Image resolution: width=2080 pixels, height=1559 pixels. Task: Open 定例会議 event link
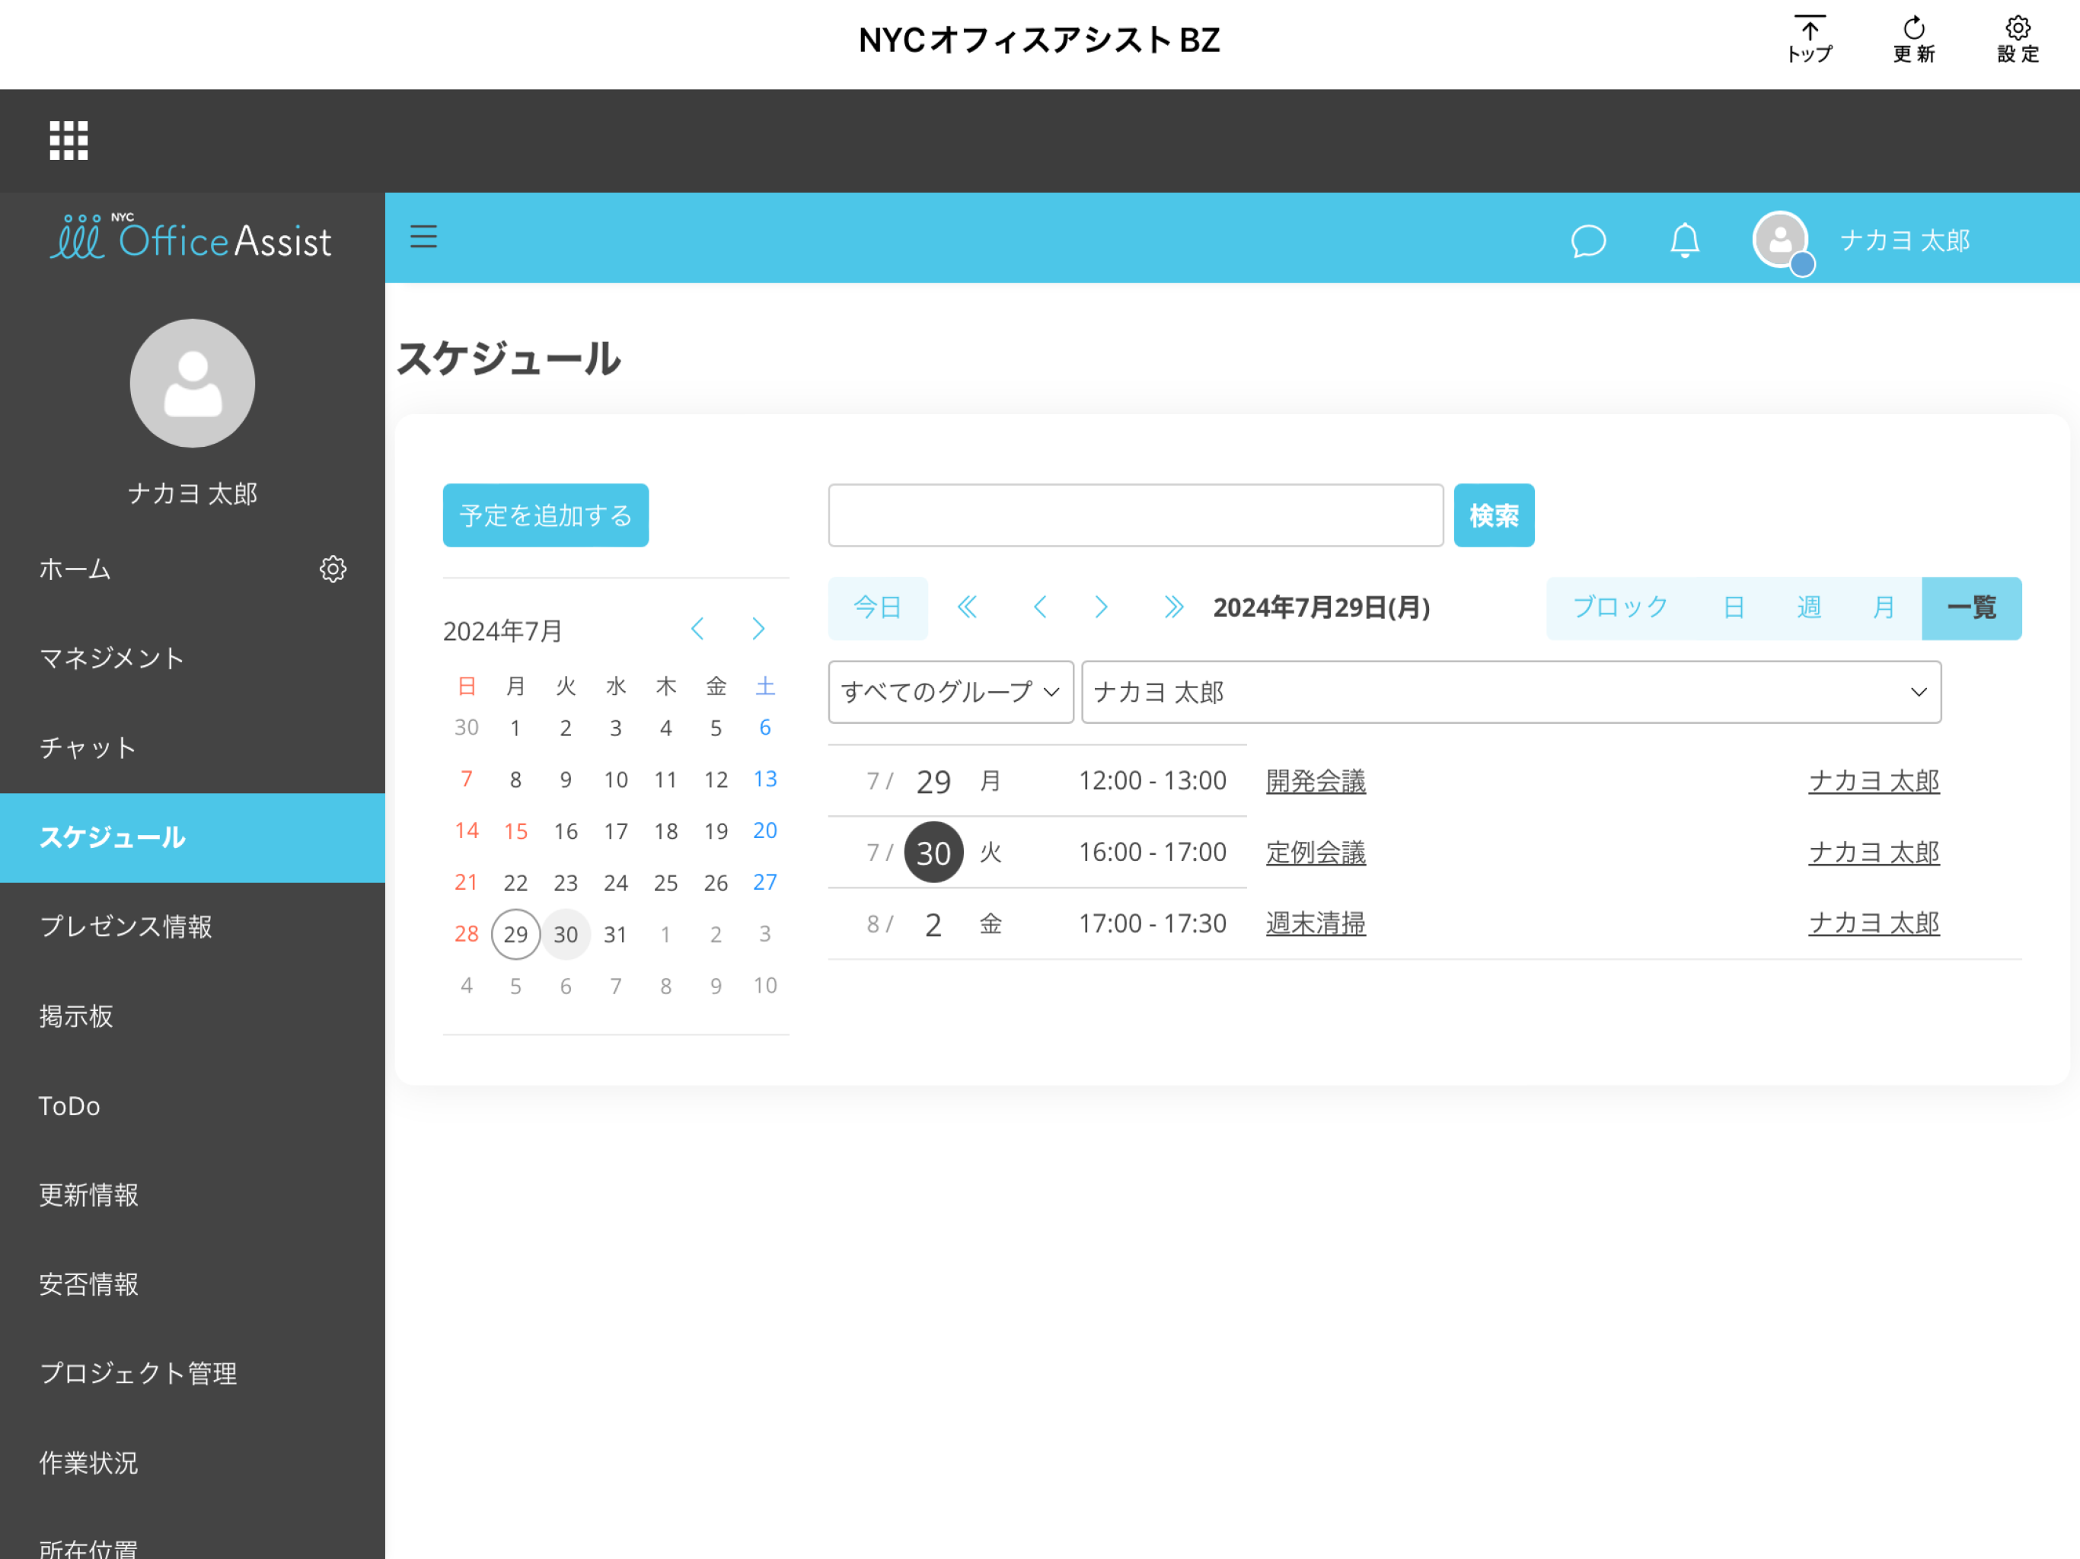(1316, 853)
